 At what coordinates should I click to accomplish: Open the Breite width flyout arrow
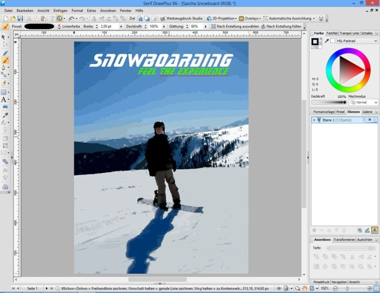(x=121, y=27)
